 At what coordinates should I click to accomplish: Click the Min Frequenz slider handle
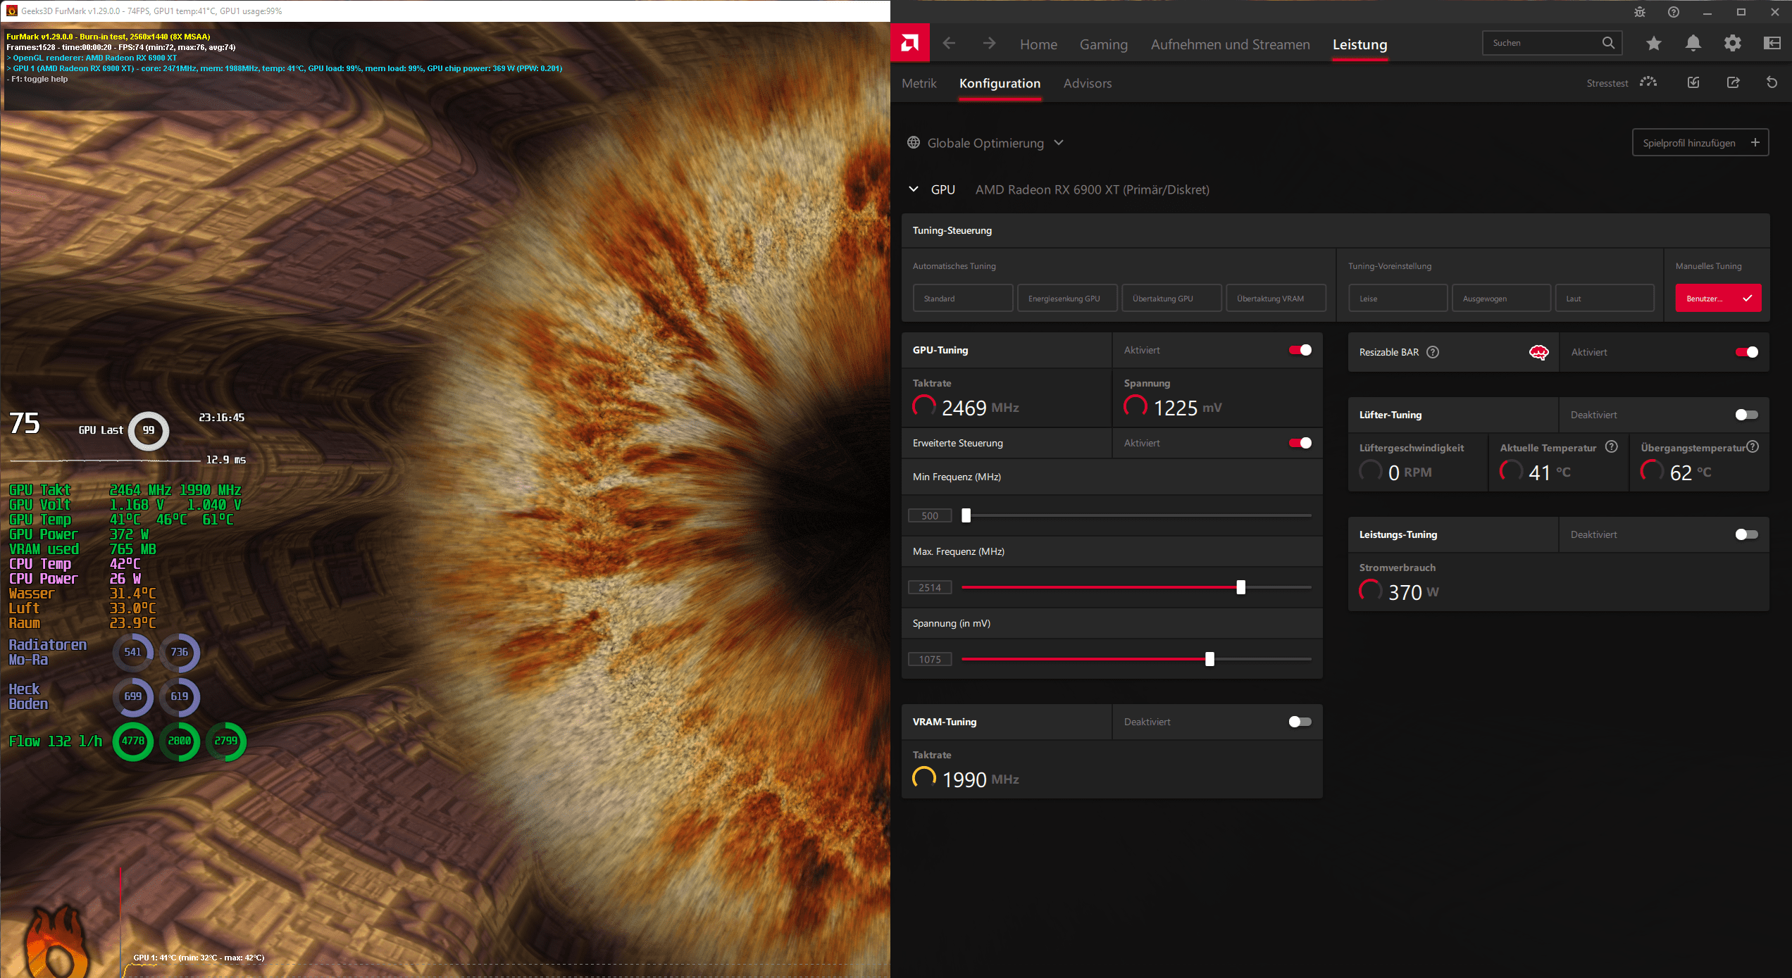[966, 515]
